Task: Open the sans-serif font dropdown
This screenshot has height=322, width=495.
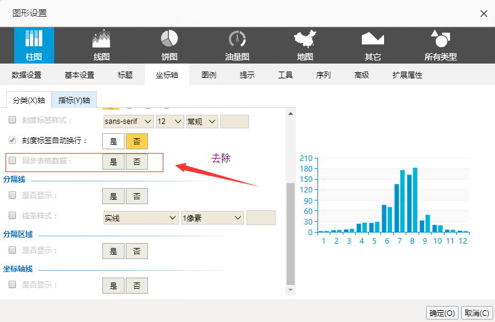Action: click(128, 122)
